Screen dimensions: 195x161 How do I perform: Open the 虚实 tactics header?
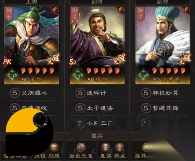click(x=97, y=136)
